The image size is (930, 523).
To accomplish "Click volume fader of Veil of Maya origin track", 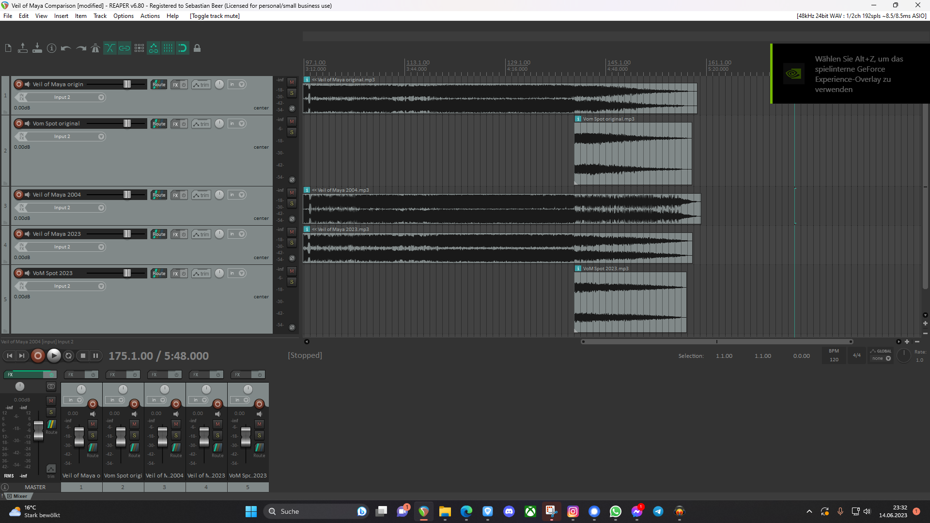I will click(127, 84).
